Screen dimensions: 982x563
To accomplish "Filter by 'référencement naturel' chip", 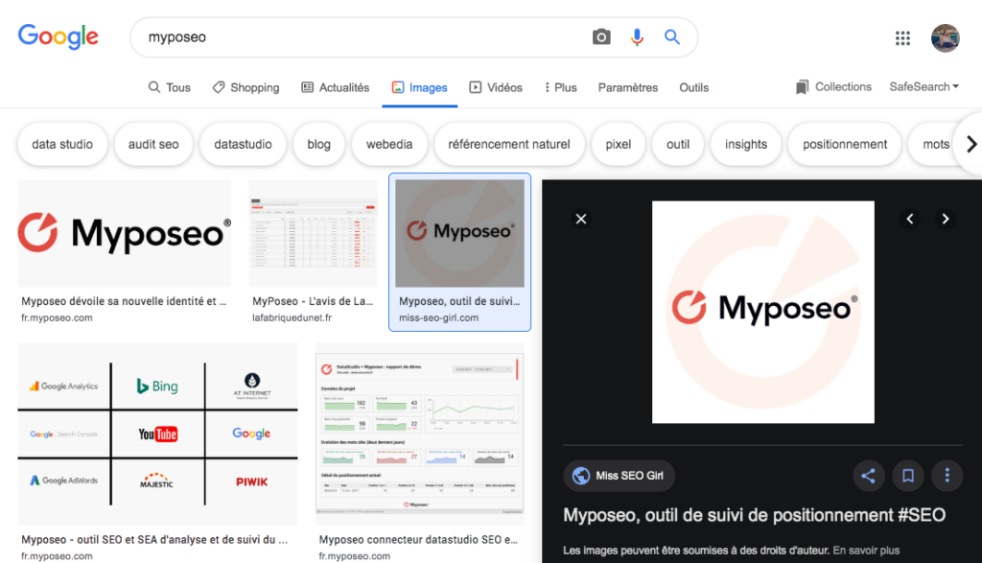I will point(509,144).
